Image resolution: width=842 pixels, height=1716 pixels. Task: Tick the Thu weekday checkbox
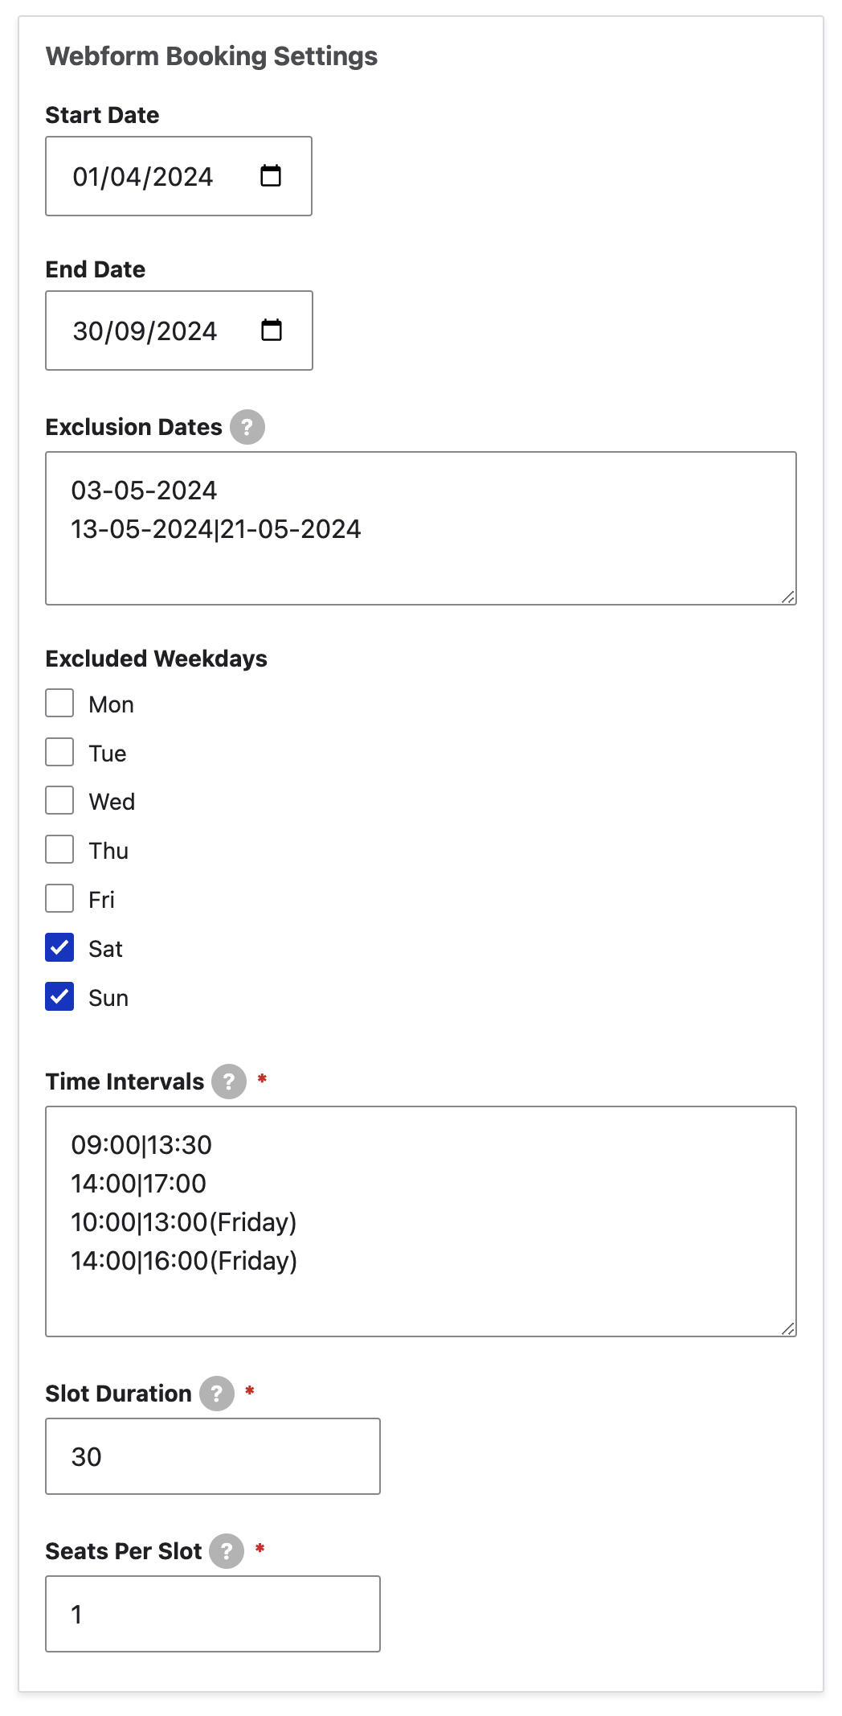click(x=59, y=849)
